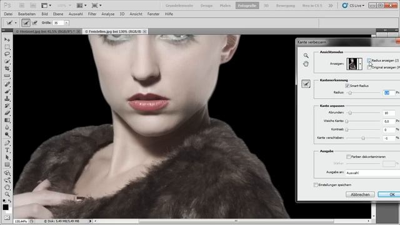Open the Größe brush size popup arrow
Viewport: 400px width, 225px height.
[x=66, y=22]
